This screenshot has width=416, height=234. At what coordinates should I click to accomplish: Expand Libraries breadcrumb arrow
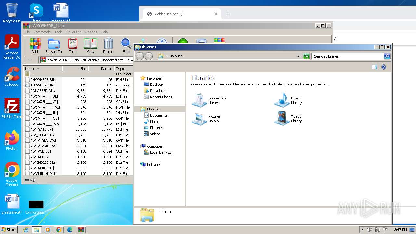[x=167, y=56]
